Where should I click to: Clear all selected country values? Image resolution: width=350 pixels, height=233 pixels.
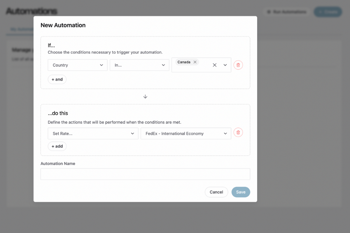(x=215, y=65)
